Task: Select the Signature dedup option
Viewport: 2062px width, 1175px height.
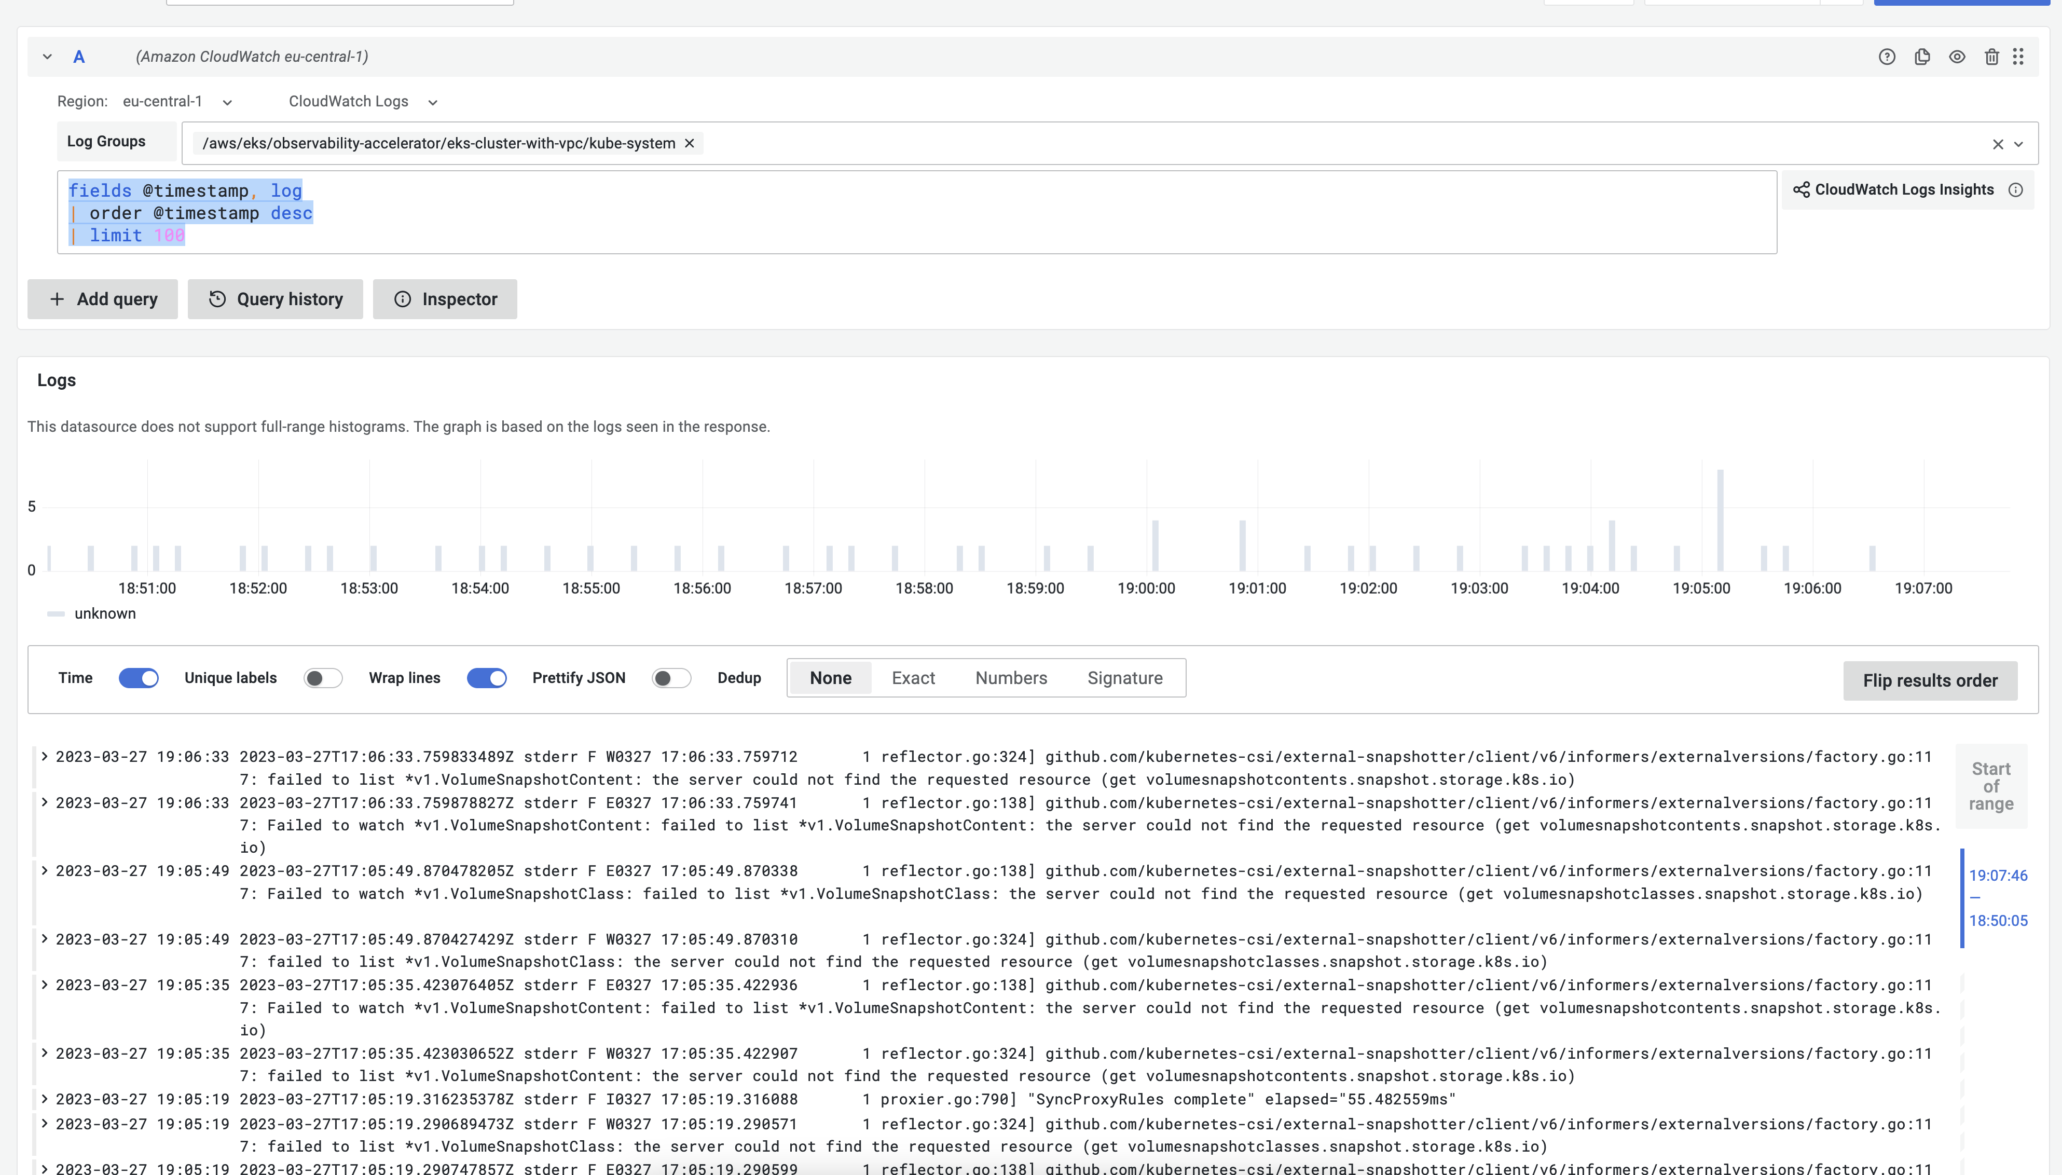Action: pyautogui.click(x=1124, y=678)
